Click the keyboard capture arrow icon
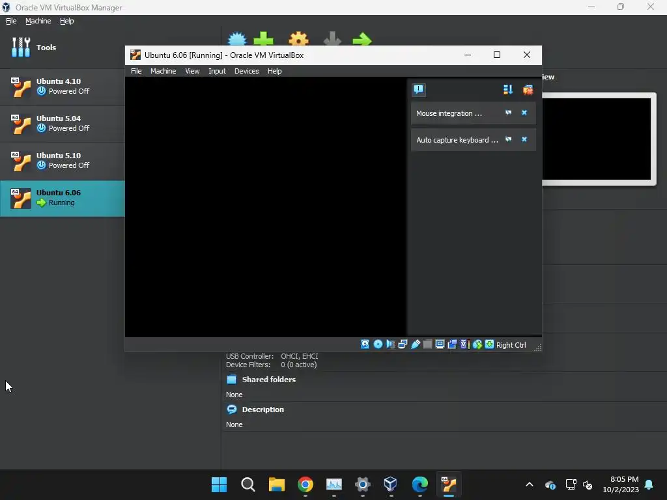The width and height of the screenshot is (667, 500). pyautogui.click(x=490, y=344)
